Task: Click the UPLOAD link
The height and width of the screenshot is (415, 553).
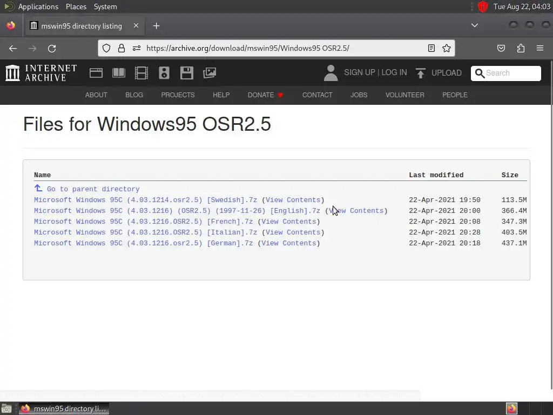Action: pyautogui.click(x=446, y=73)
